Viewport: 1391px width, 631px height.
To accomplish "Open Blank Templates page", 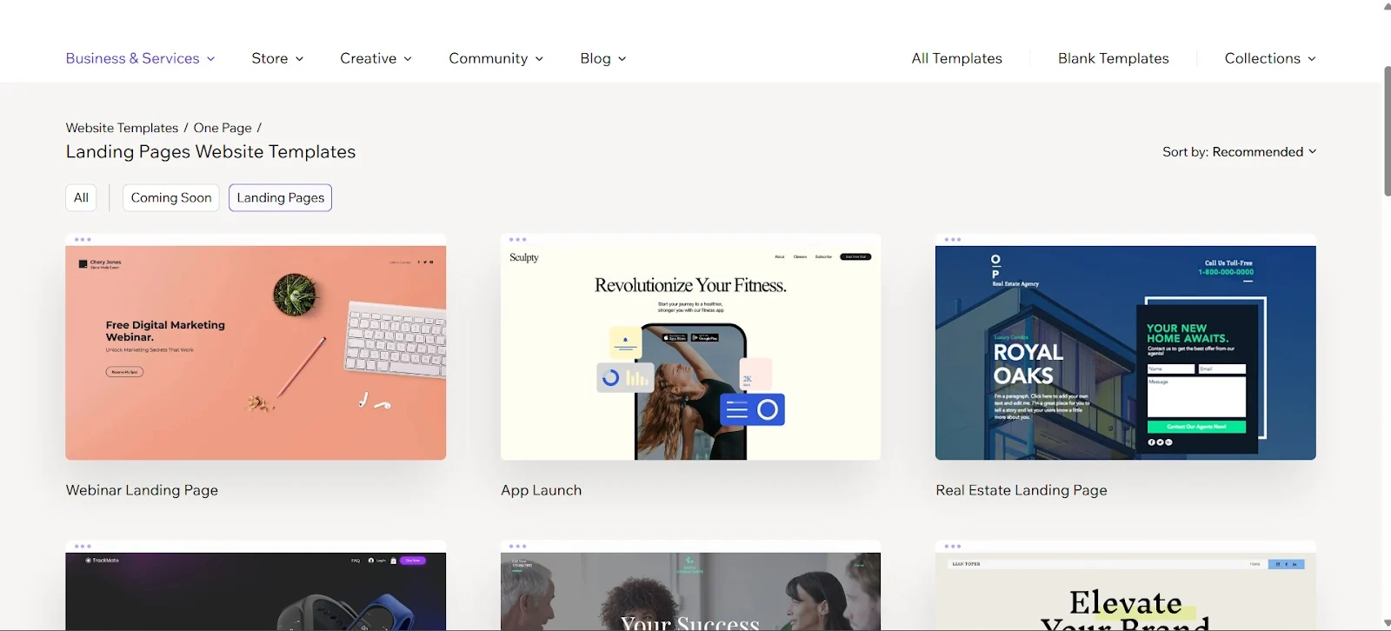I will (x=1113, y=58).
